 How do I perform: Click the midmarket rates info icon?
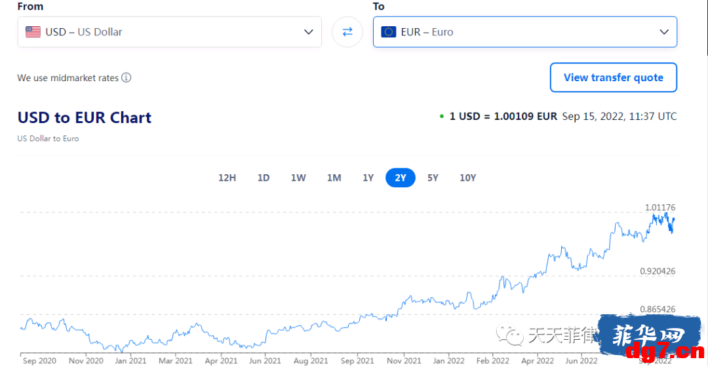click(127, 78)
